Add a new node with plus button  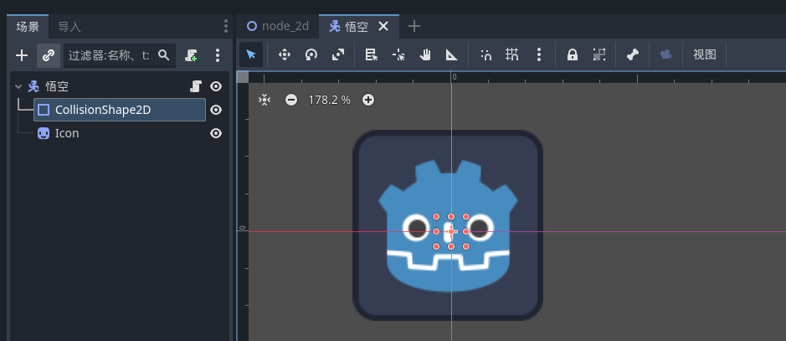tap(23, 55)
